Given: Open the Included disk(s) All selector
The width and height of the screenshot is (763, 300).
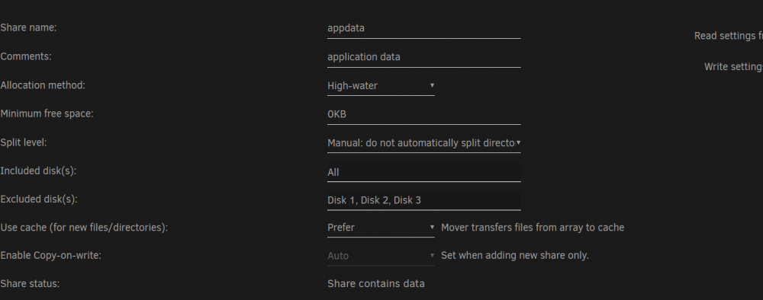Looking at the screenshot, I should [423, 172].
